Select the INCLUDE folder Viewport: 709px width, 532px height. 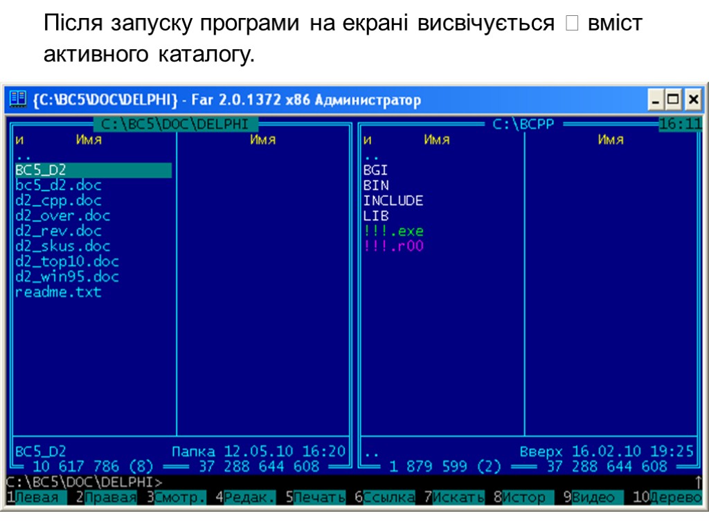[x=393, y=200]
